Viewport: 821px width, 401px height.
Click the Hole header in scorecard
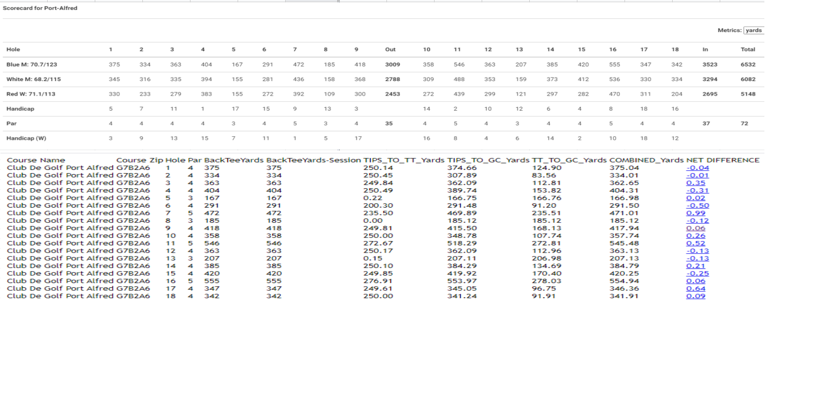pos(13,49)
